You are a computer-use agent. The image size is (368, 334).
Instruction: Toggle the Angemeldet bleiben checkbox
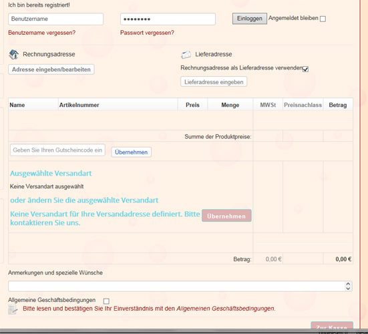[323, 19]
